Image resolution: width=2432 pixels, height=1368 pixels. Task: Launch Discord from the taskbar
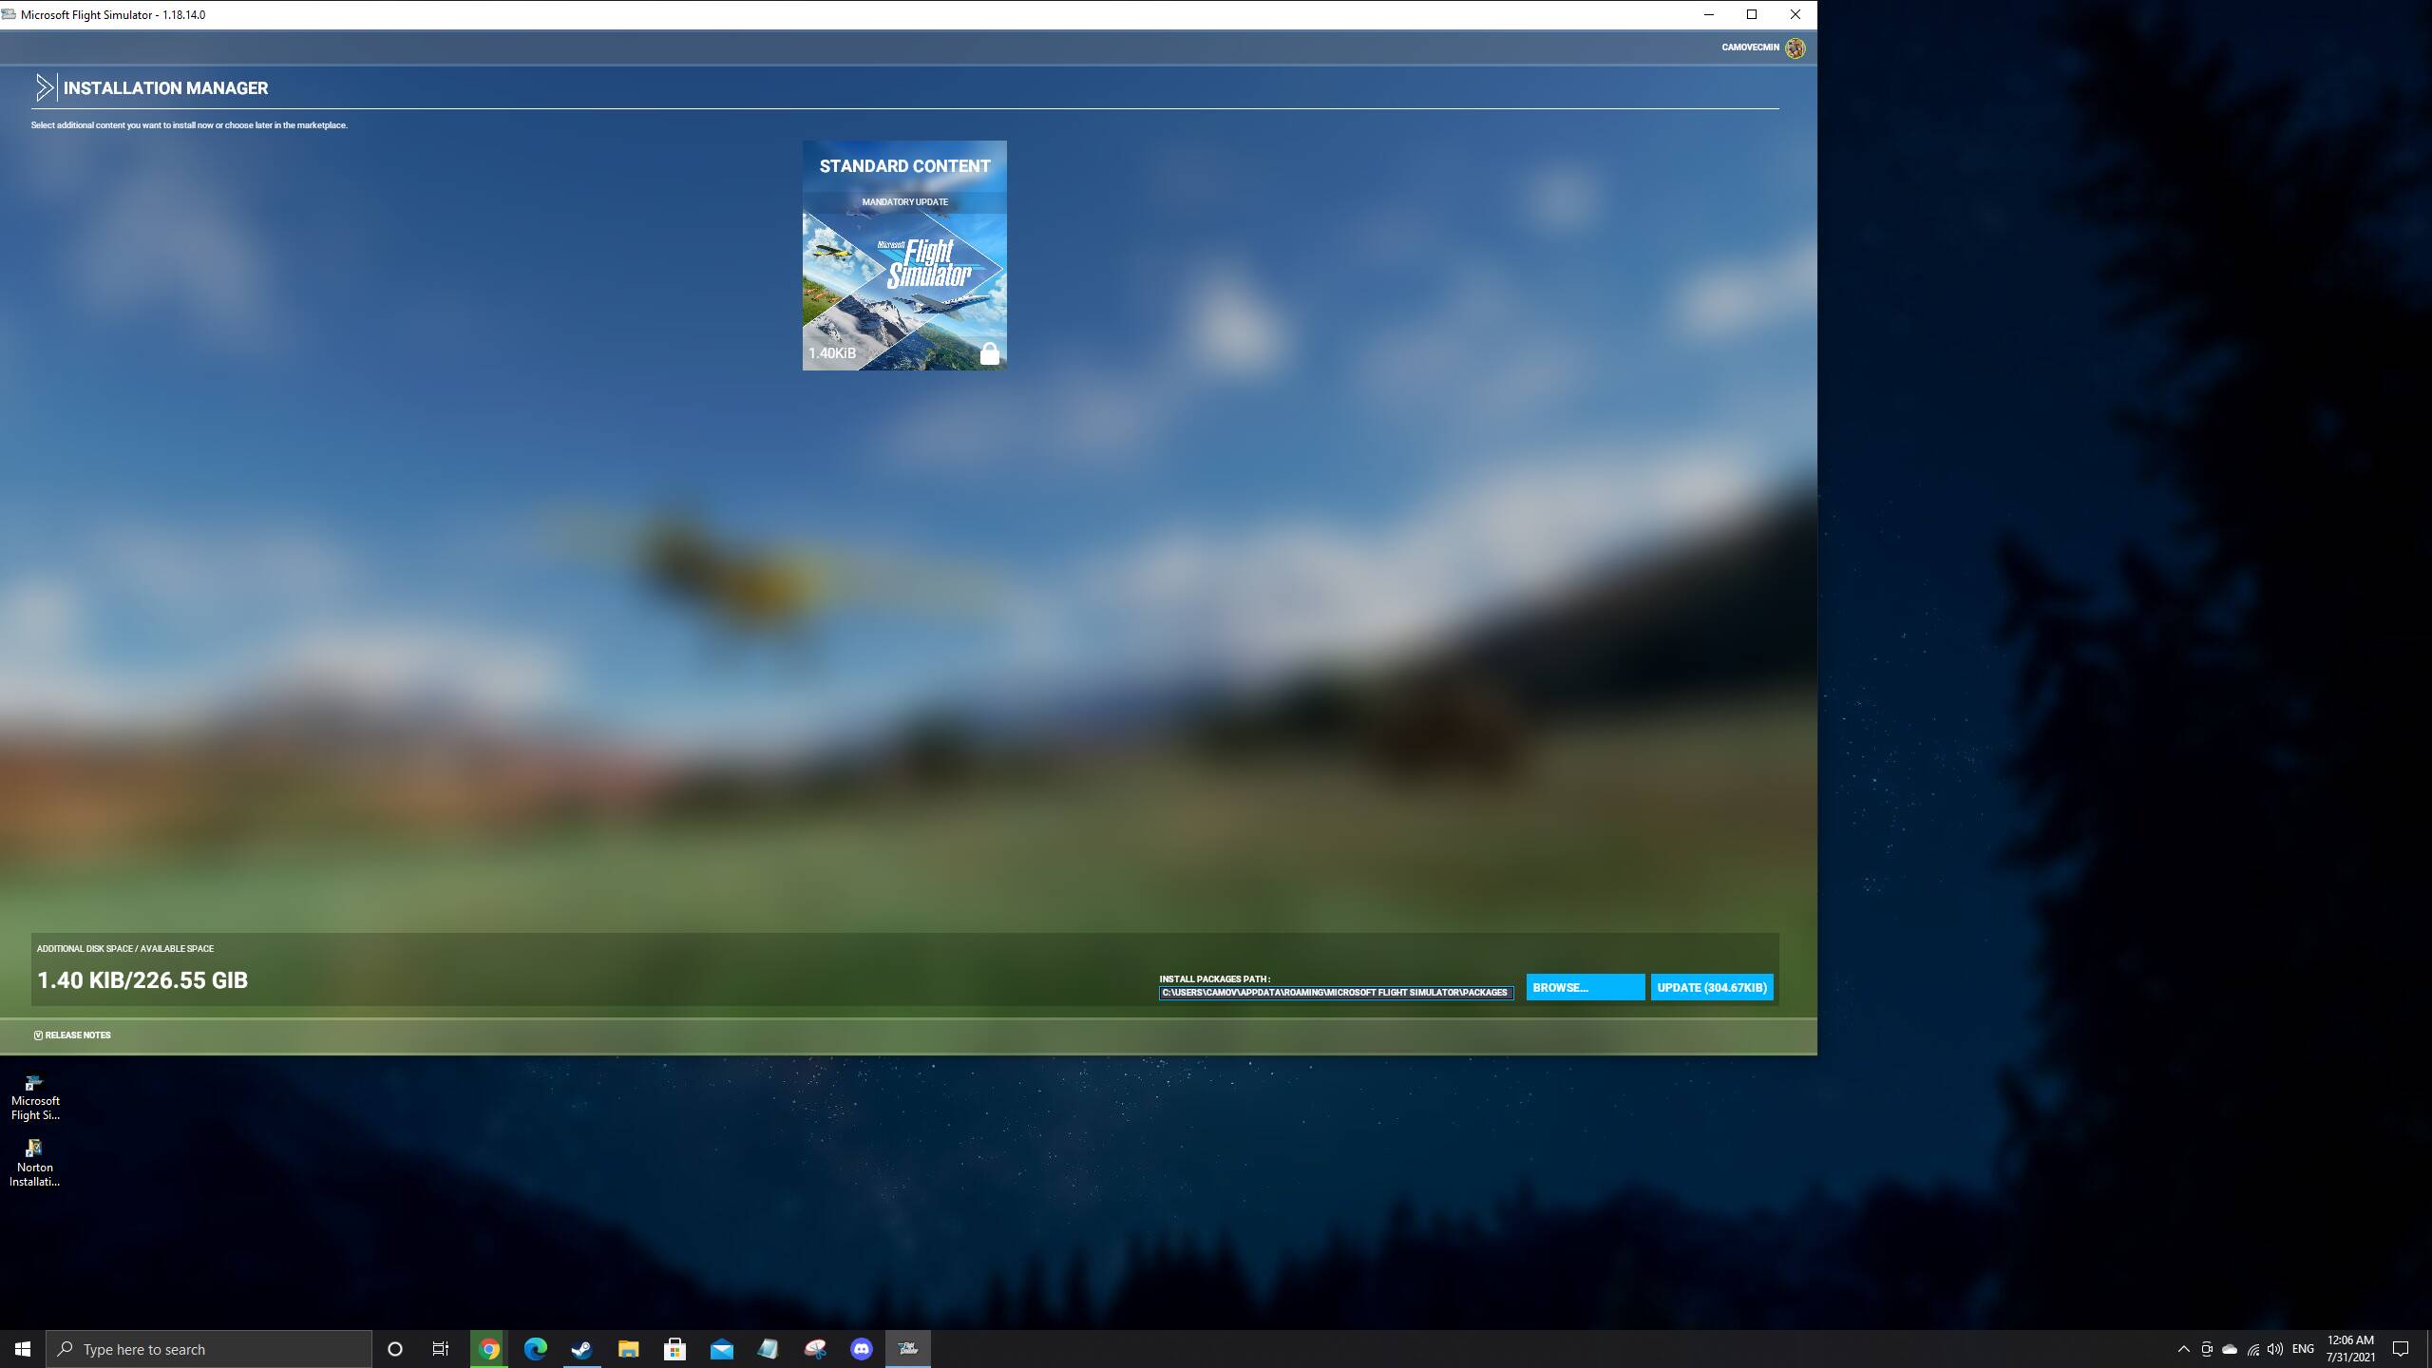[861, 1349]
